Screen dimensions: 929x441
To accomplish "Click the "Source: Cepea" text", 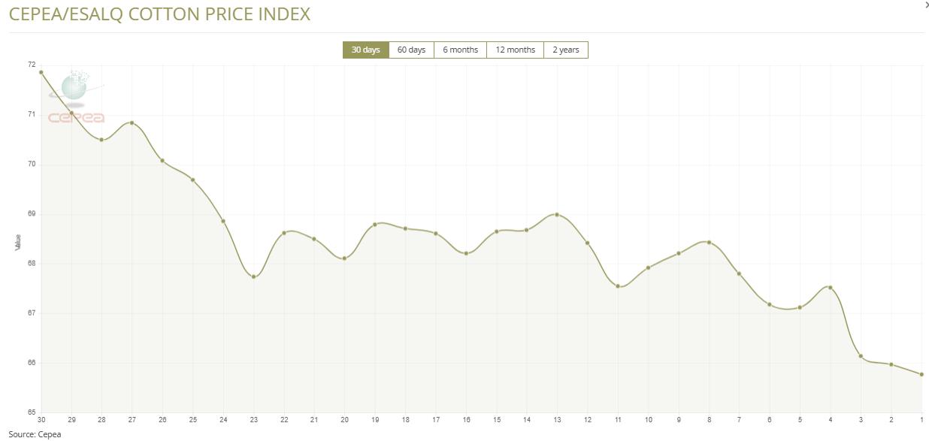I will (35, 433).
